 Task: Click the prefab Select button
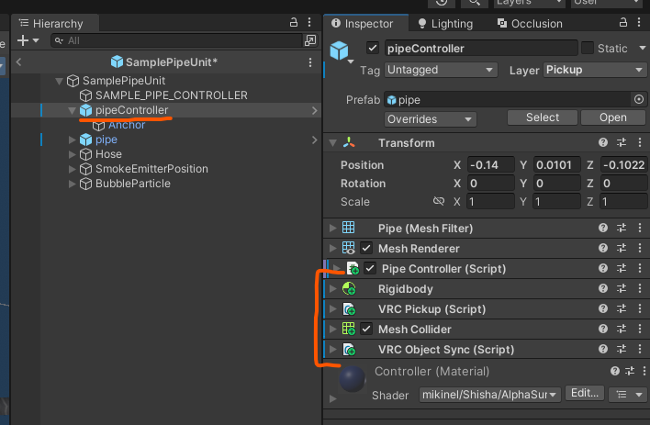[x=543, y=117]
